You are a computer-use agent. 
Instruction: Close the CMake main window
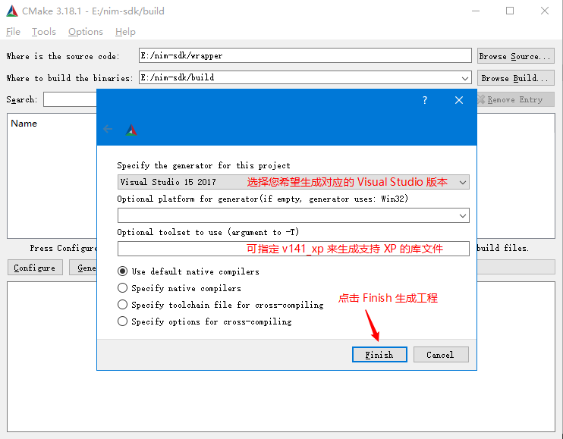(545, 11)
